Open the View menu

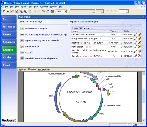tap(17, 7)
